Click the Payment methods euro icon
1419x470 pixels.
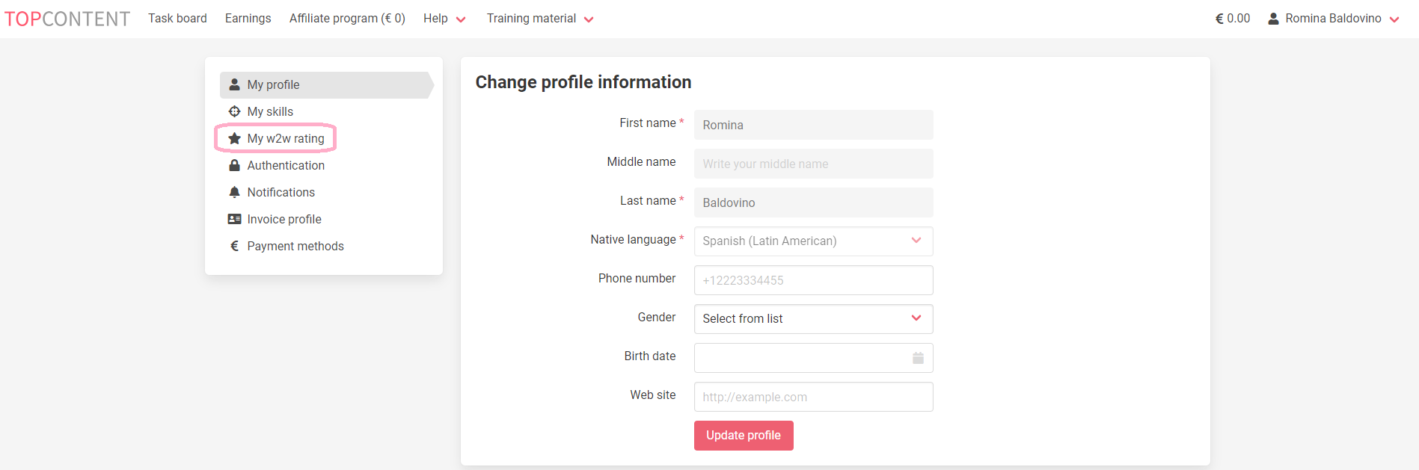click(x=233, y=246)
